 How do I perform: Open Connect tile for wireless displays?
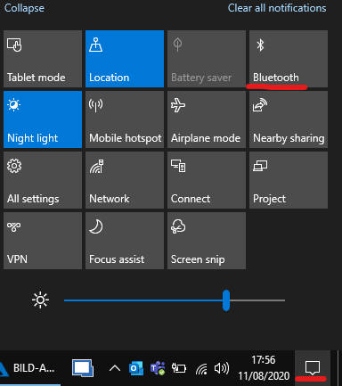click(x=207, y=180)
